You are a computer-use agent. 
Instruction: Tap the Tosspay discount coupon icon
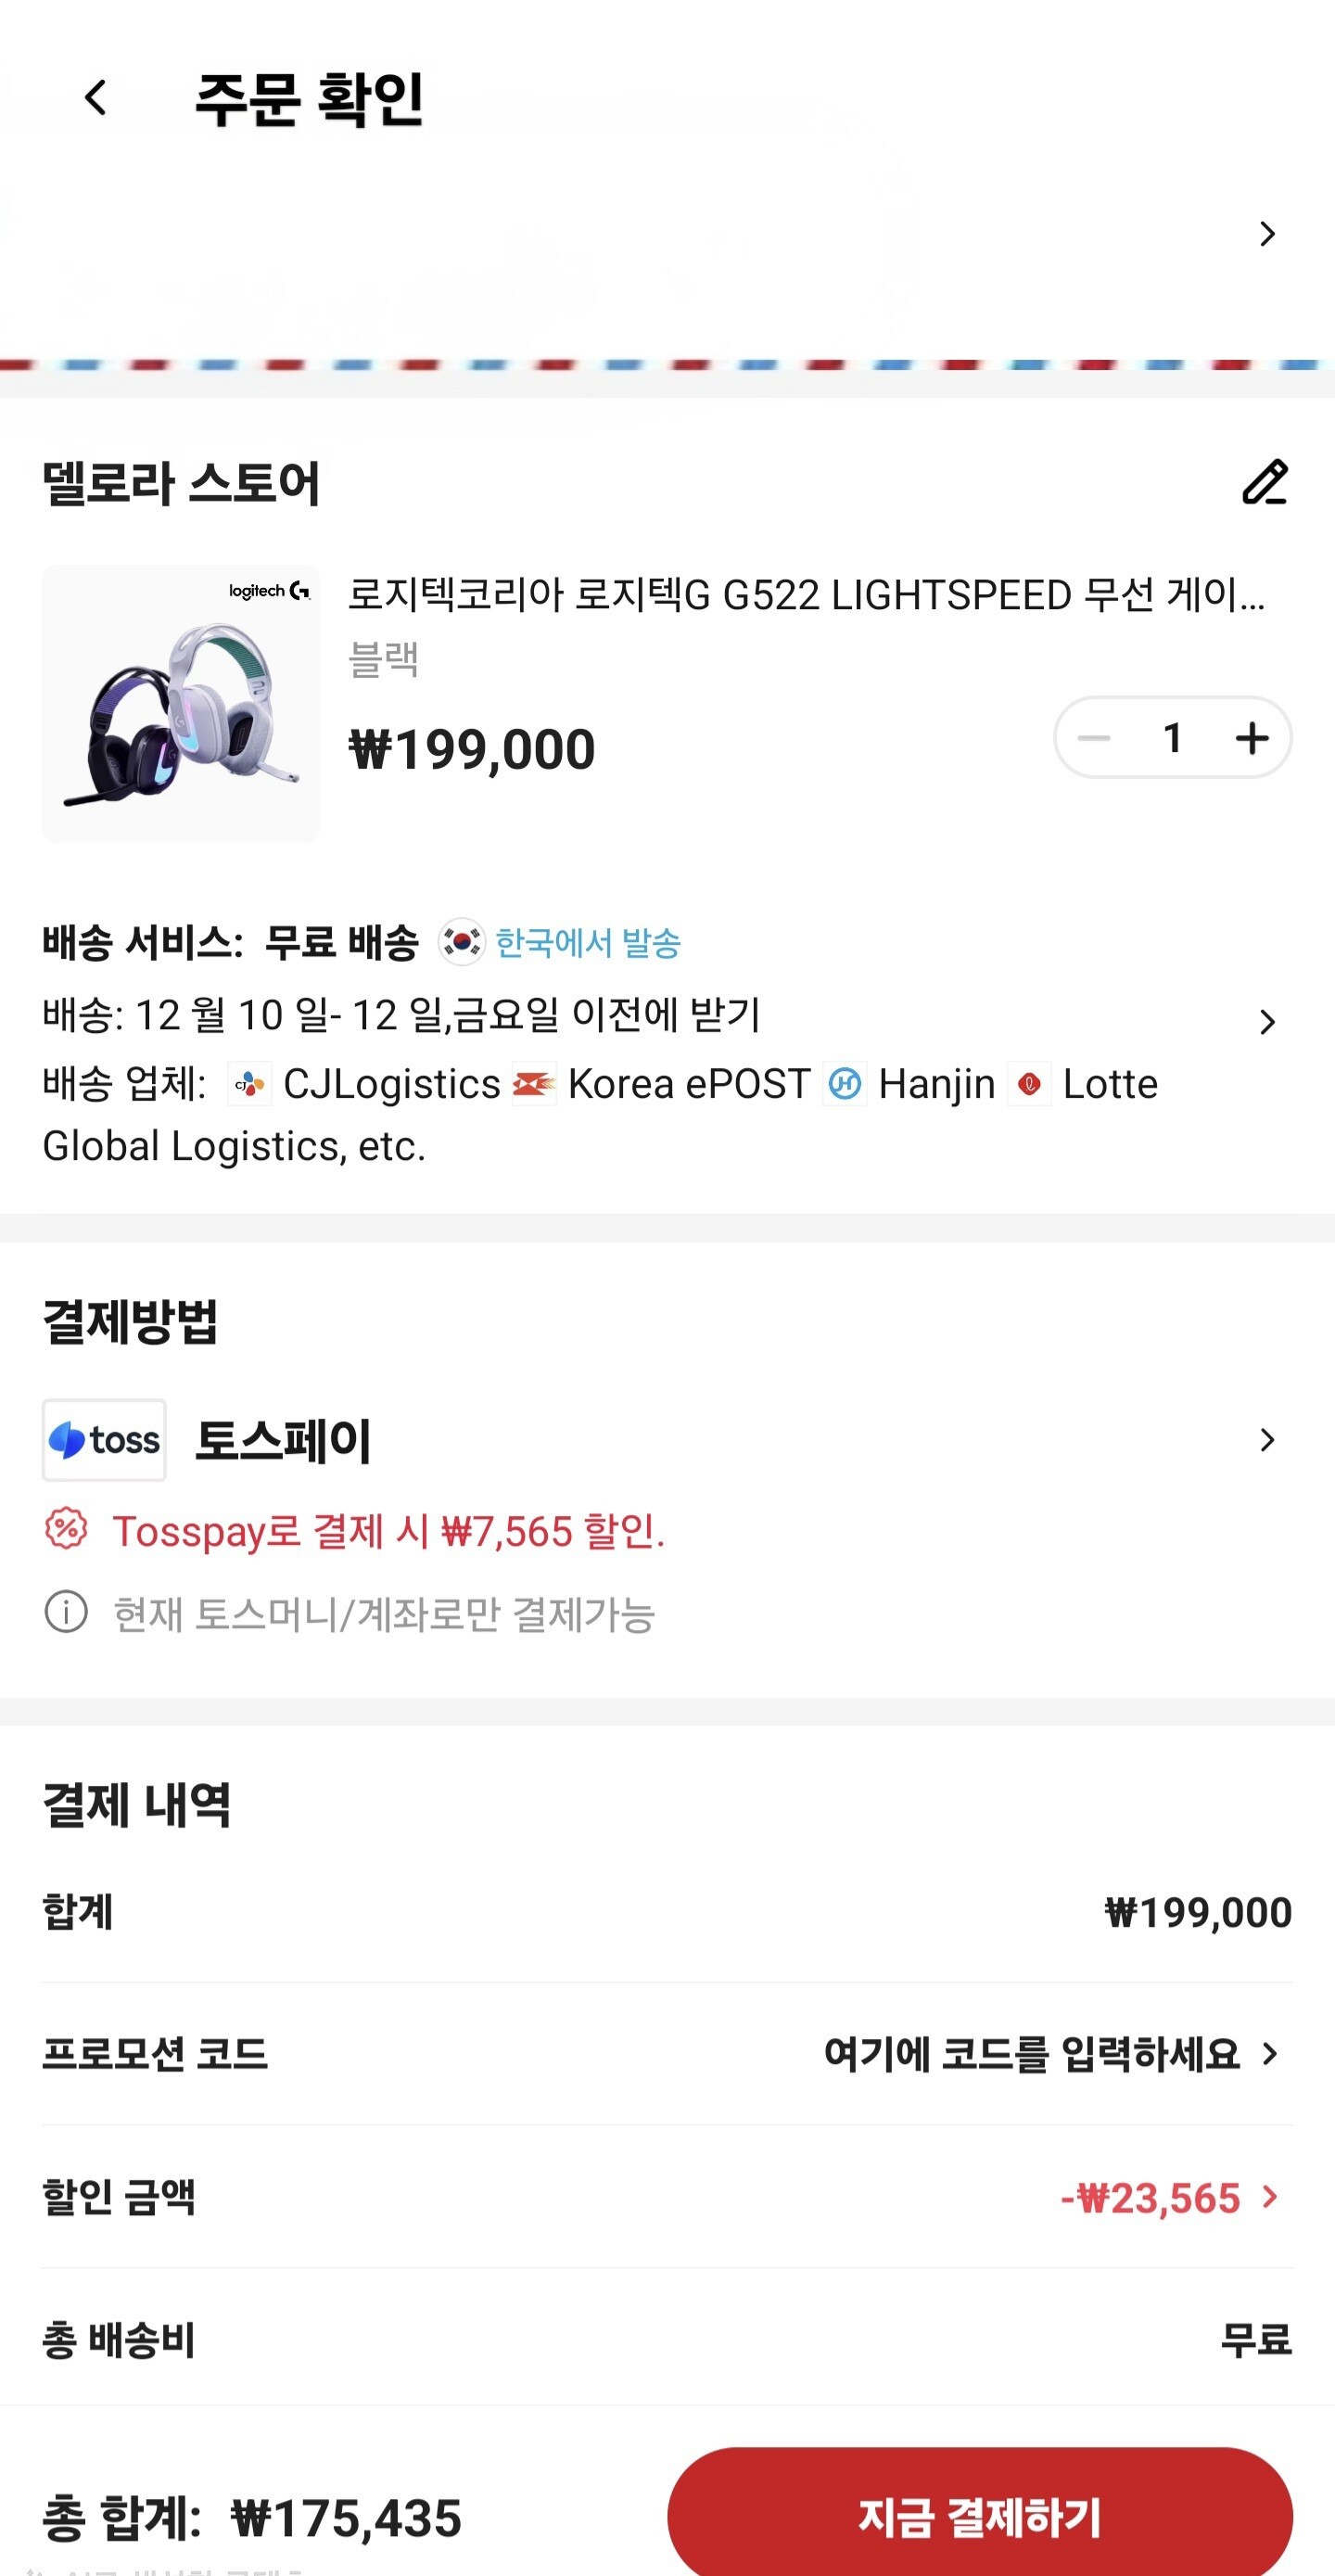(66, 1529)
